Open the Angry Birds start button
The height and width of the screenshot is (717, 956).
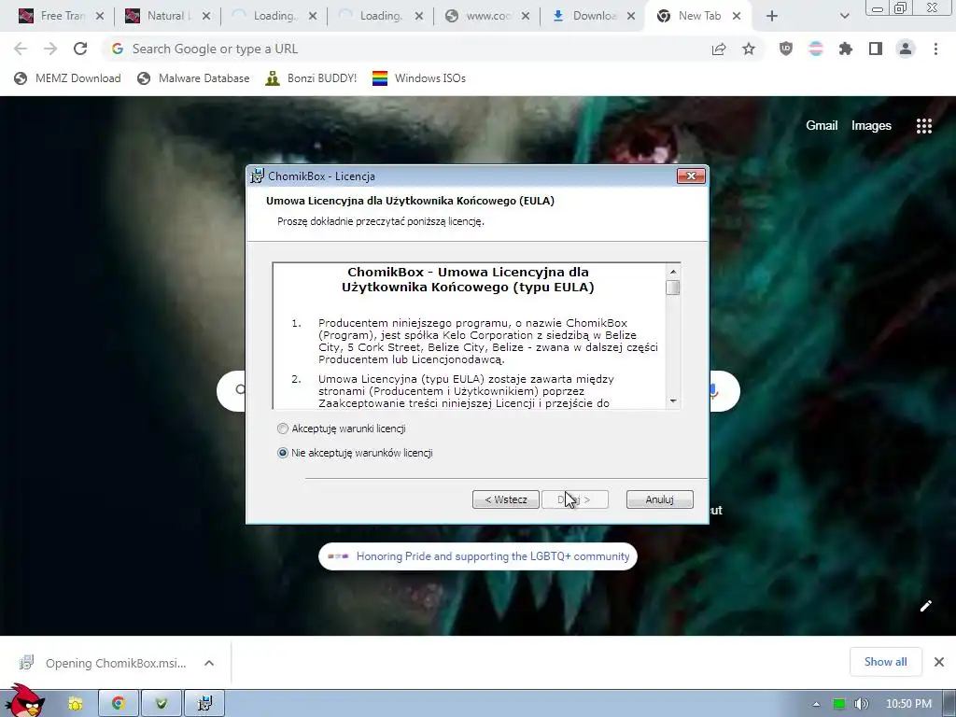[x=24, y=701]
